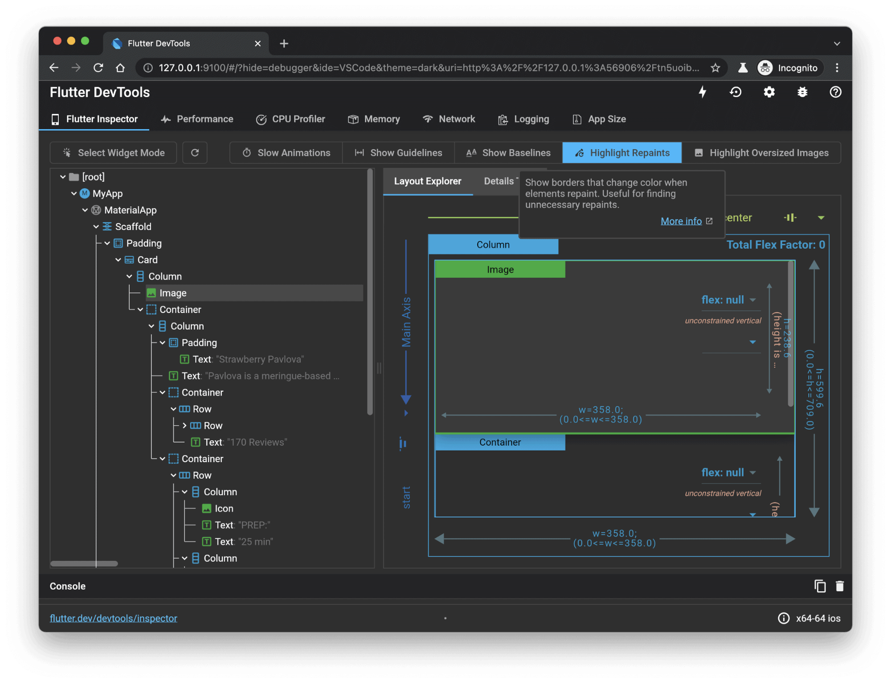
Task: Select the Layout Explorer tab
Action: [428, 181]
